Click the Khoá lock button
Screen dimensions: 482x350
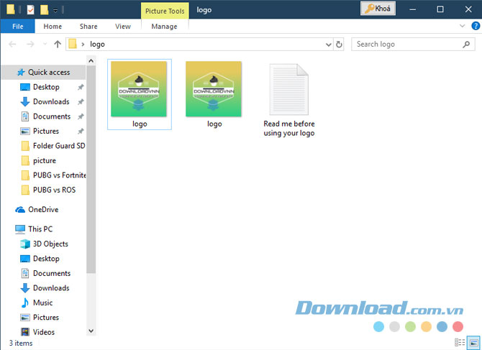(380, 9)
